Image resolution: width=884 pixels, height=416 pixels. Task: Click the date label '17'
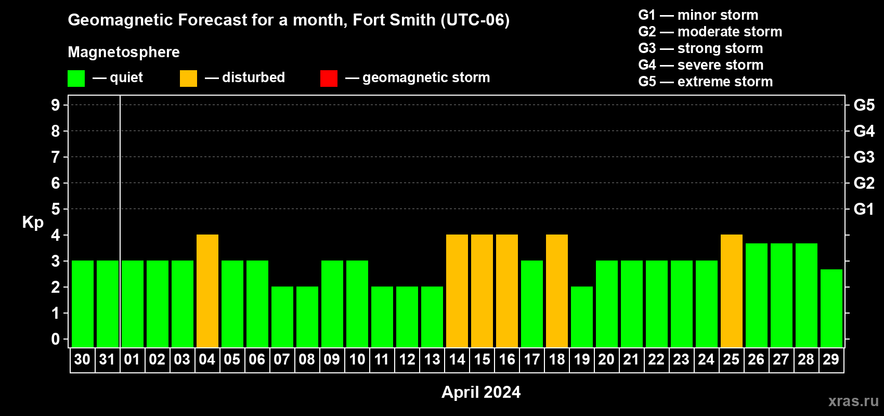pyautogui.click(x=531, y=360)
